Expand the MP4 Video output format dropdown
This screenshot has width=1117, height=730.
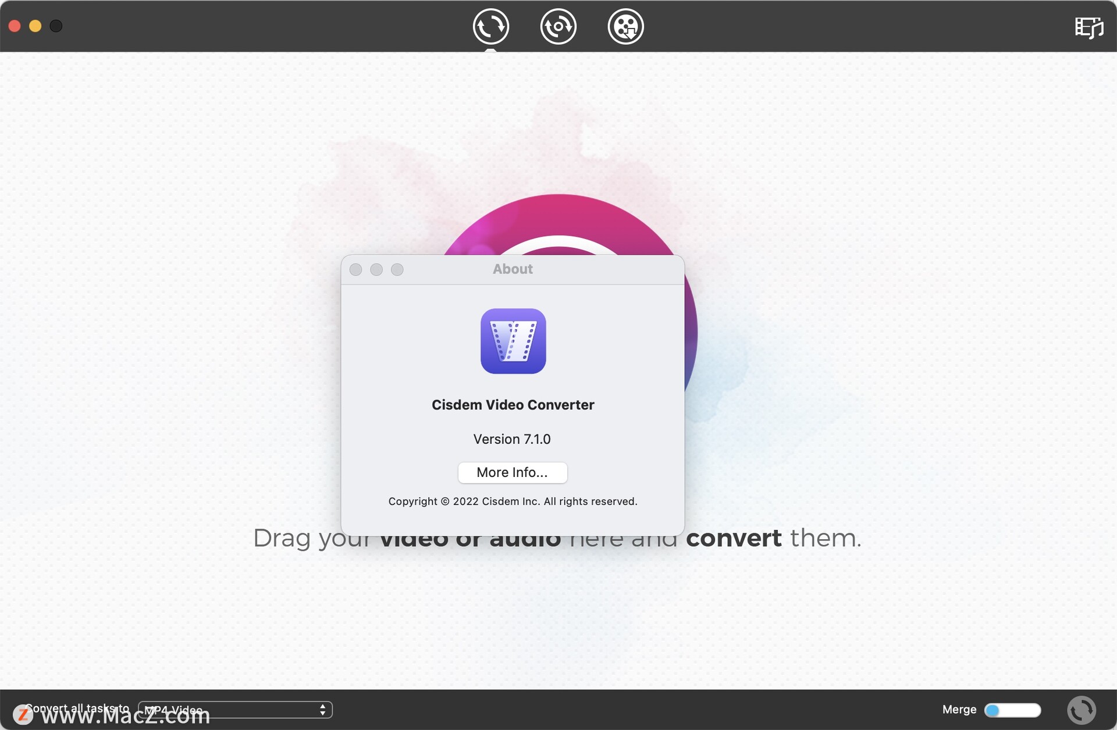point(235,710)
